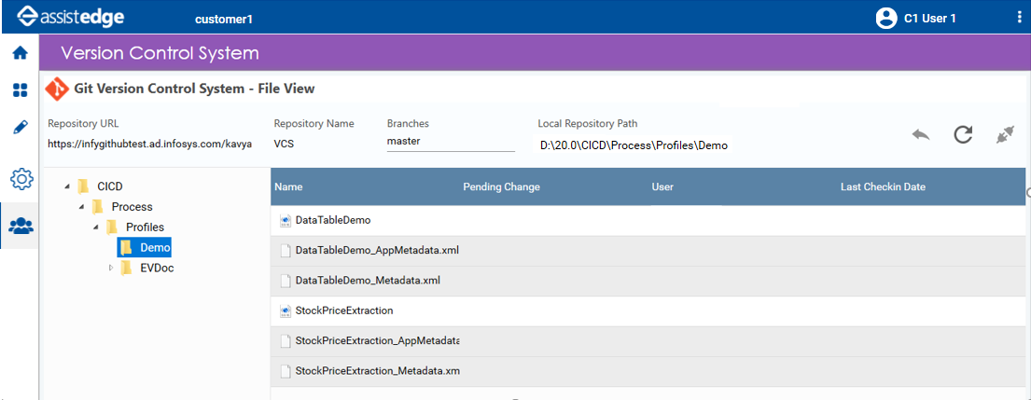This screenshot has width=1031, height=400.
Task: Click the back arrow icon
Action: coord(921,136)
